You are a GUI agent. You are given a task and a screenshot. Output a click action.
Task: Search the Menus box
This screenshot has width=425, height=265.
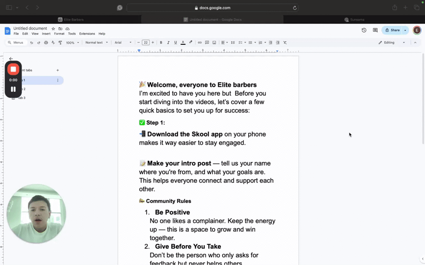pyautogui.click(x=16, y=43)
